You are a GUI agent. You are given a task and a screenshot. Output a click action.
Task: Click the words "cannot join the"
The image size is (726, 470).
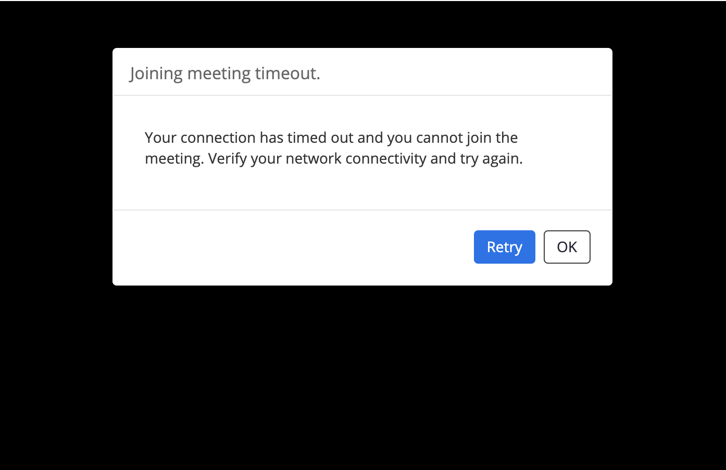tap(467, 138)
